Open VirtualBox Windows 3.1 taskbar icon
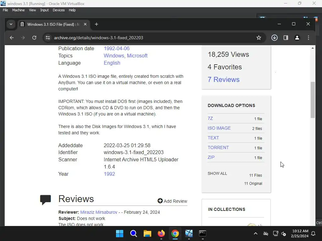The height and width of the screenshot is (241, 322). pyautogui.click(x=189, y=233)
